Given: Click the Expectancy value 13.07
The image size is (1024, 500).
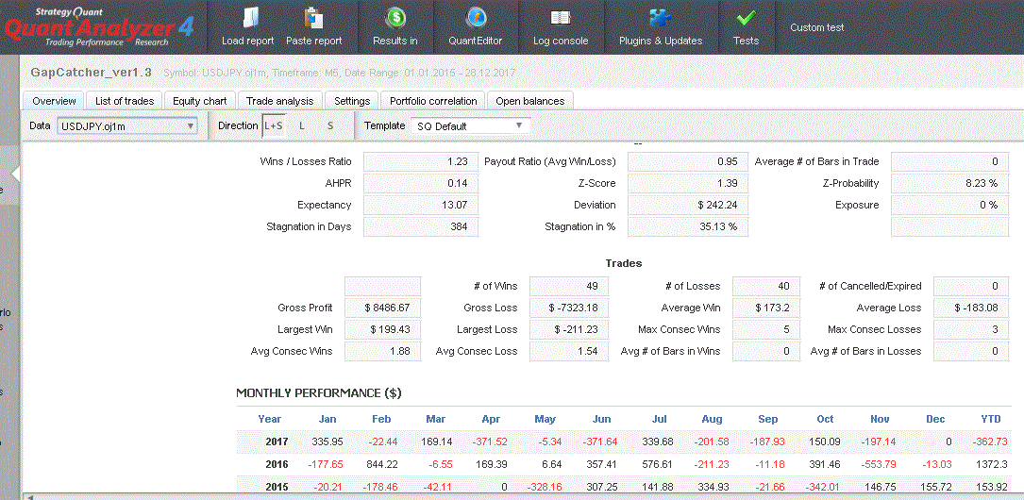Looking at the screenshot, I should [x=420, y=205].
